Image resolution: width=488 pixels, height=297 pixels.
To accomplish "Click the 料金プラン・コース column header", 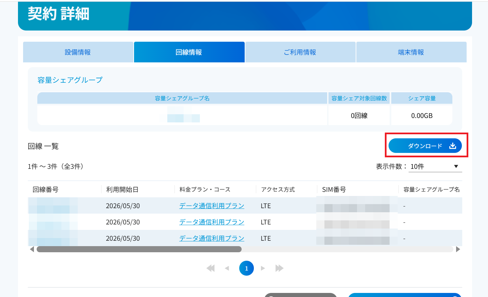I will (x=205, y=190).
